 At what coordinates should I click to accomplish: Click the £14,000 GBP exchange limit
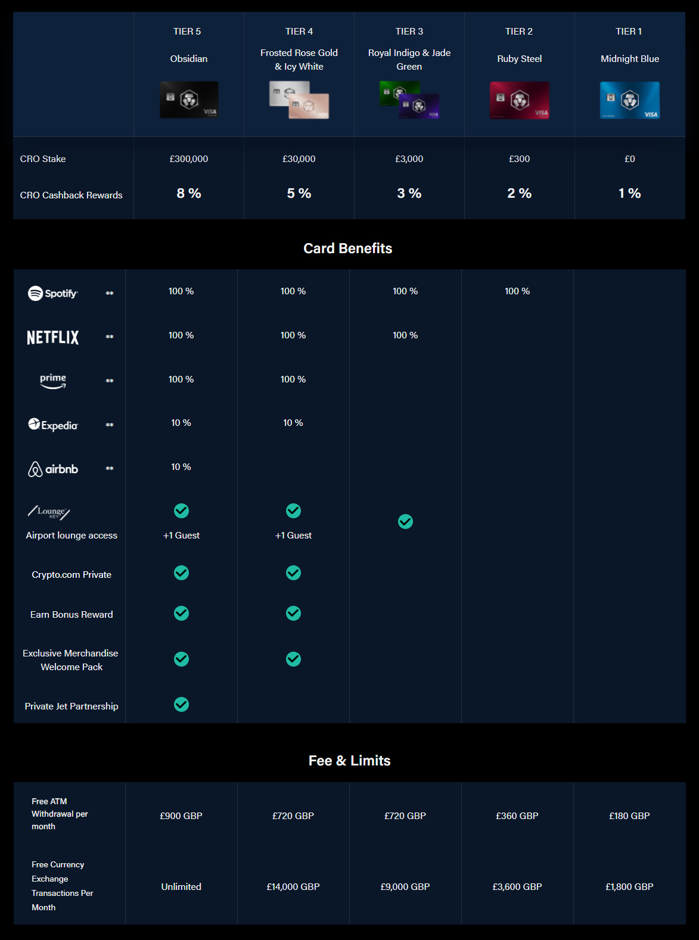(293, 887)
